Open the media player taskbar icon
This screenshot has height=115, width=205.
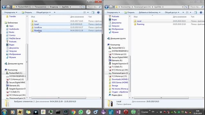coord(12,112)
